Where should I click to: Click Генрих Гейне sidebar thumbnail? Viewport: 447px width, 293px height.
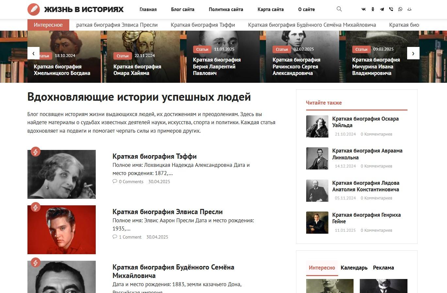[x=317, y=223]
